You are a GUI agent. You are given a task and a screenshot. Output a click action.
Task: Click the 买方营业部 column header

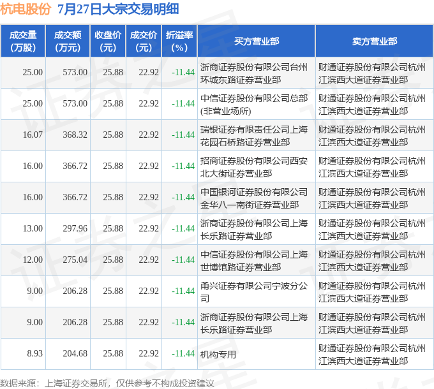[x=257, y=41]
